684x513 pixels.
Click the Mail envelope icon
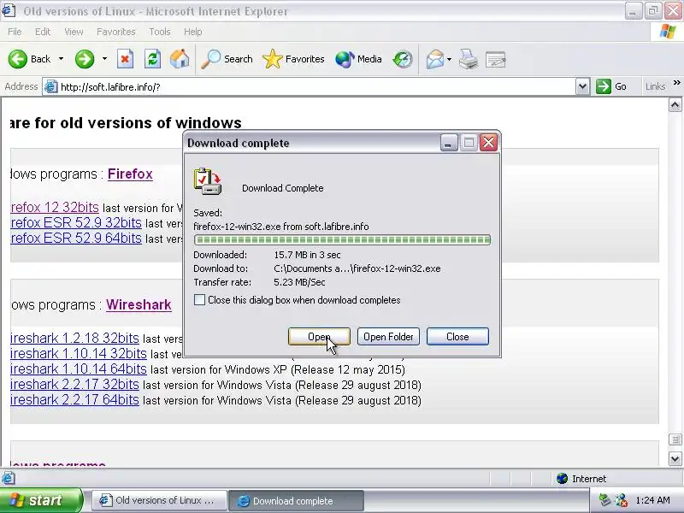pos(435,59)
